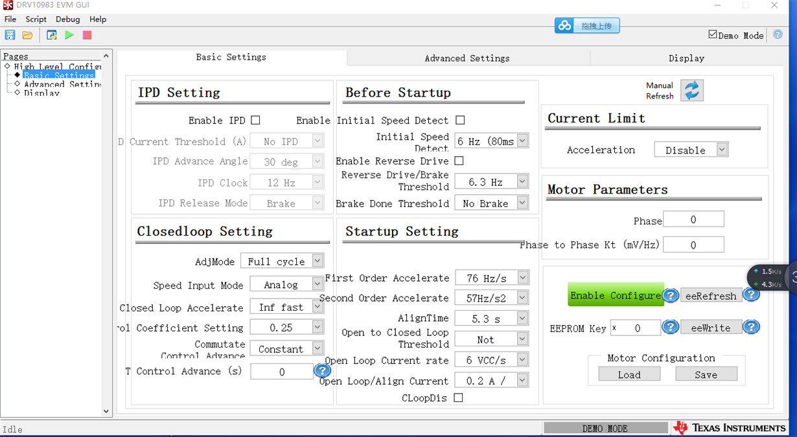Select Advanced Settings in Pages tree
Viewport: 797px width, 437px height.
point(62,84)
